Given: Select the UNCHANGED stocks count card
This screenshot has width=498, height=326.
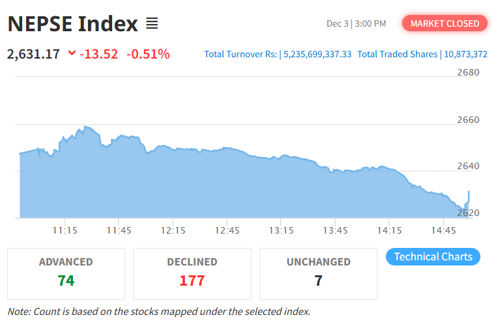Looking at the screenshot, I should click(x=318, y=272).
